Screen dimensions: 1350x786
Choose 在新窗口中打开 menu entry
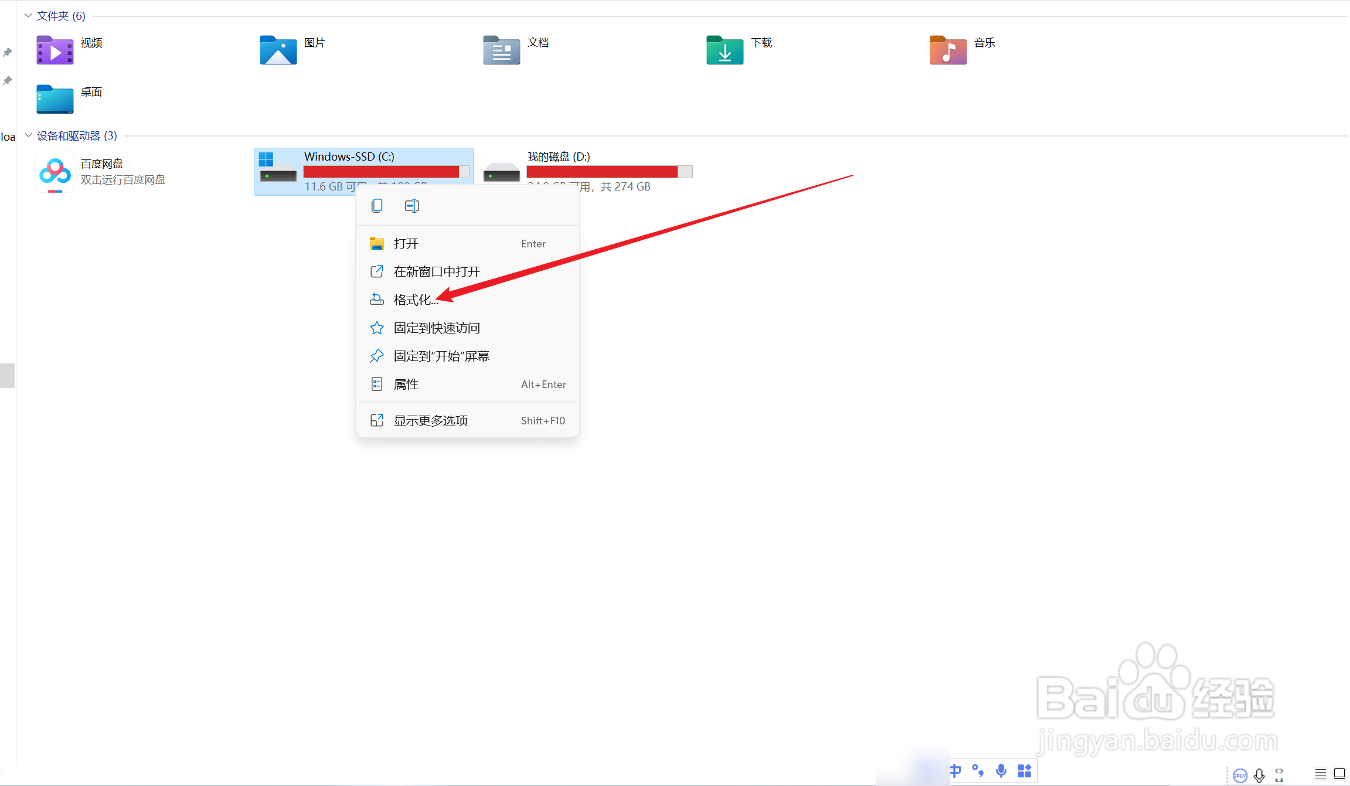pyautogui.click(x=468, y=271)
